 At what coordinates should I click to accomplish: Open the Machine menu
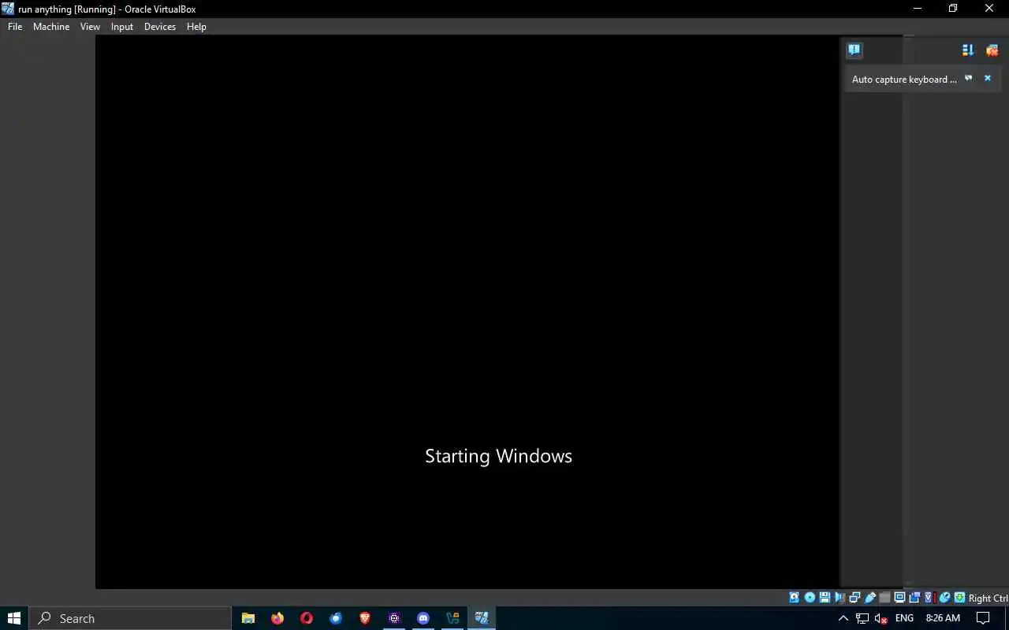point(51,26)
